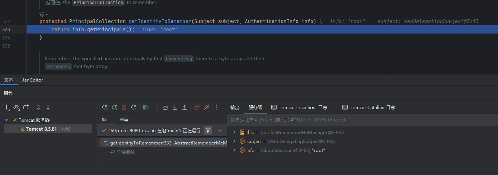
Task: Expand the 'this' CookieRememberMeManager variable
Action: [x=234, y=132]
